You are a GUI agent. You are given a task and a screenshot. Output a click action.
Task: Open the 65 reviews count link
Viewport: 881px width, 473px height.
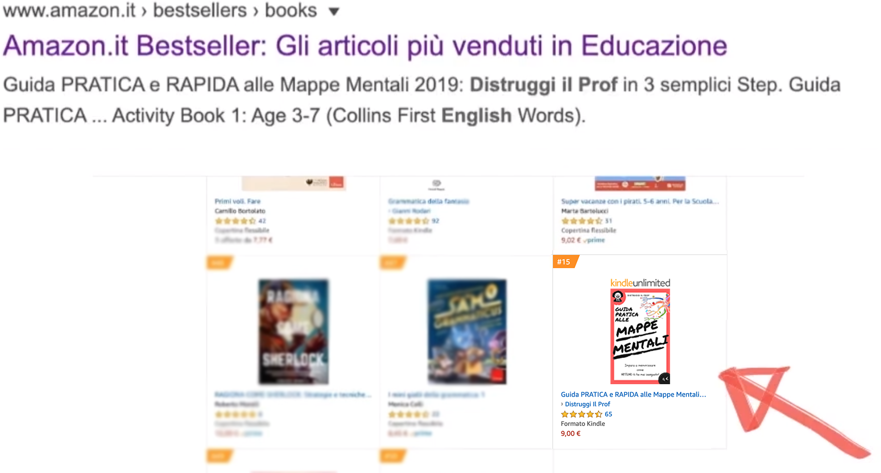[608, 414]
